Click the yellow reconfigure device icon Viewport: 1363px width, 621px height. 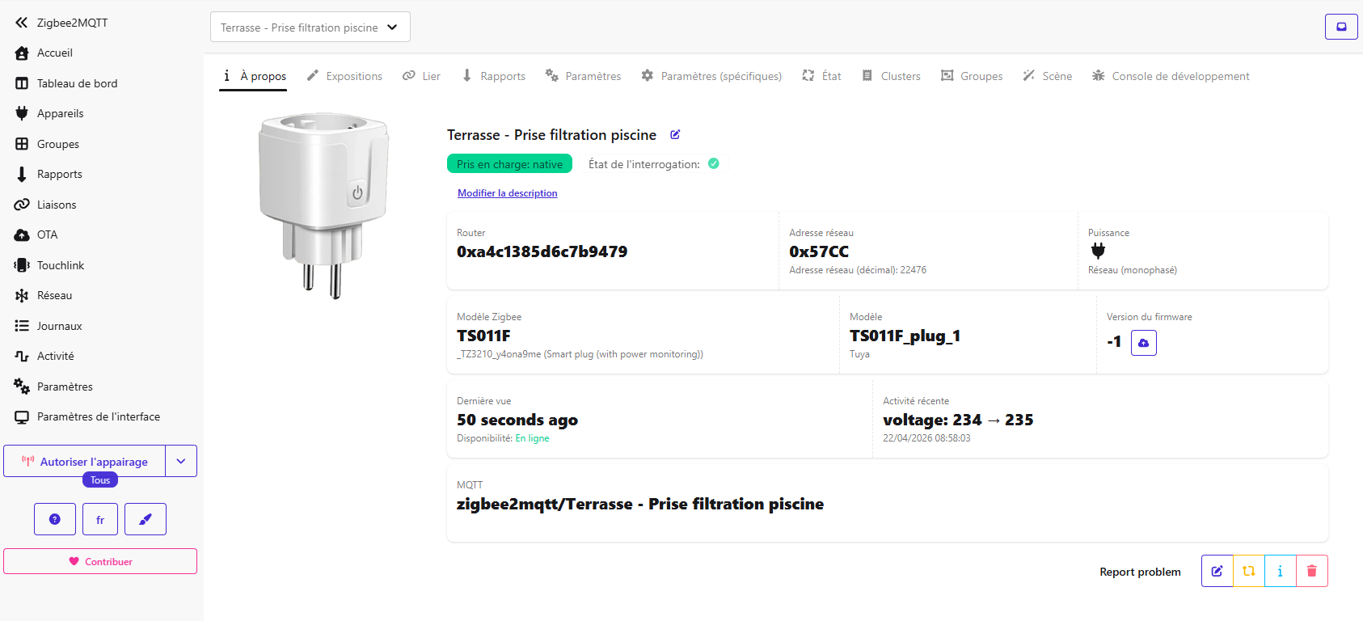click(x=1248, y=571)
